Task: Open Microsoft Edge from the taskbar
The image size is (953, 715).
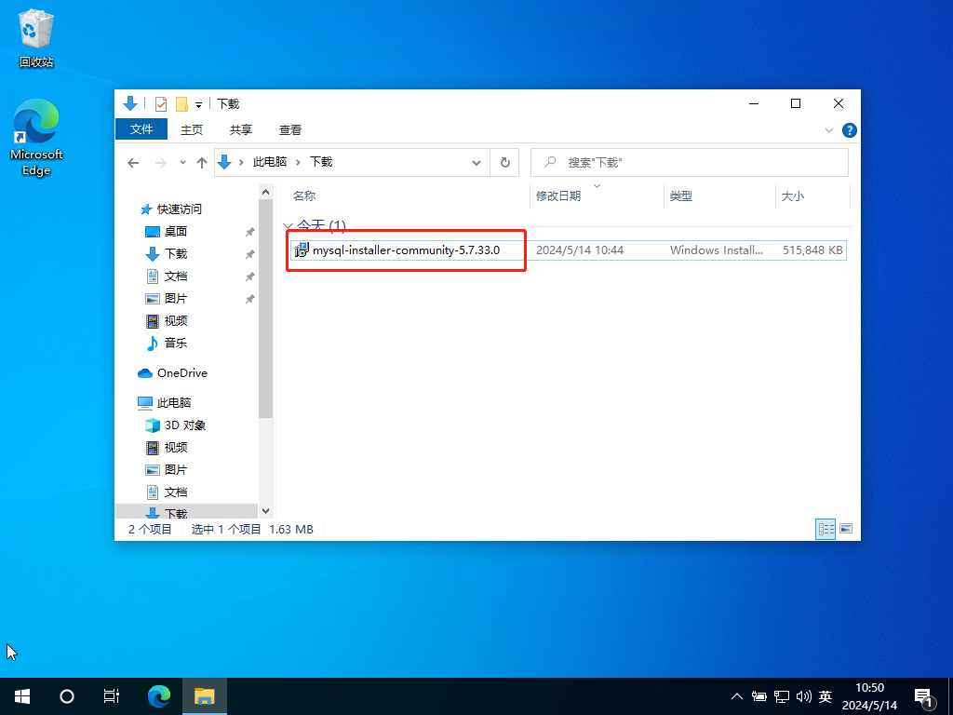Action: pyautogui.click(x=159, y=696)
